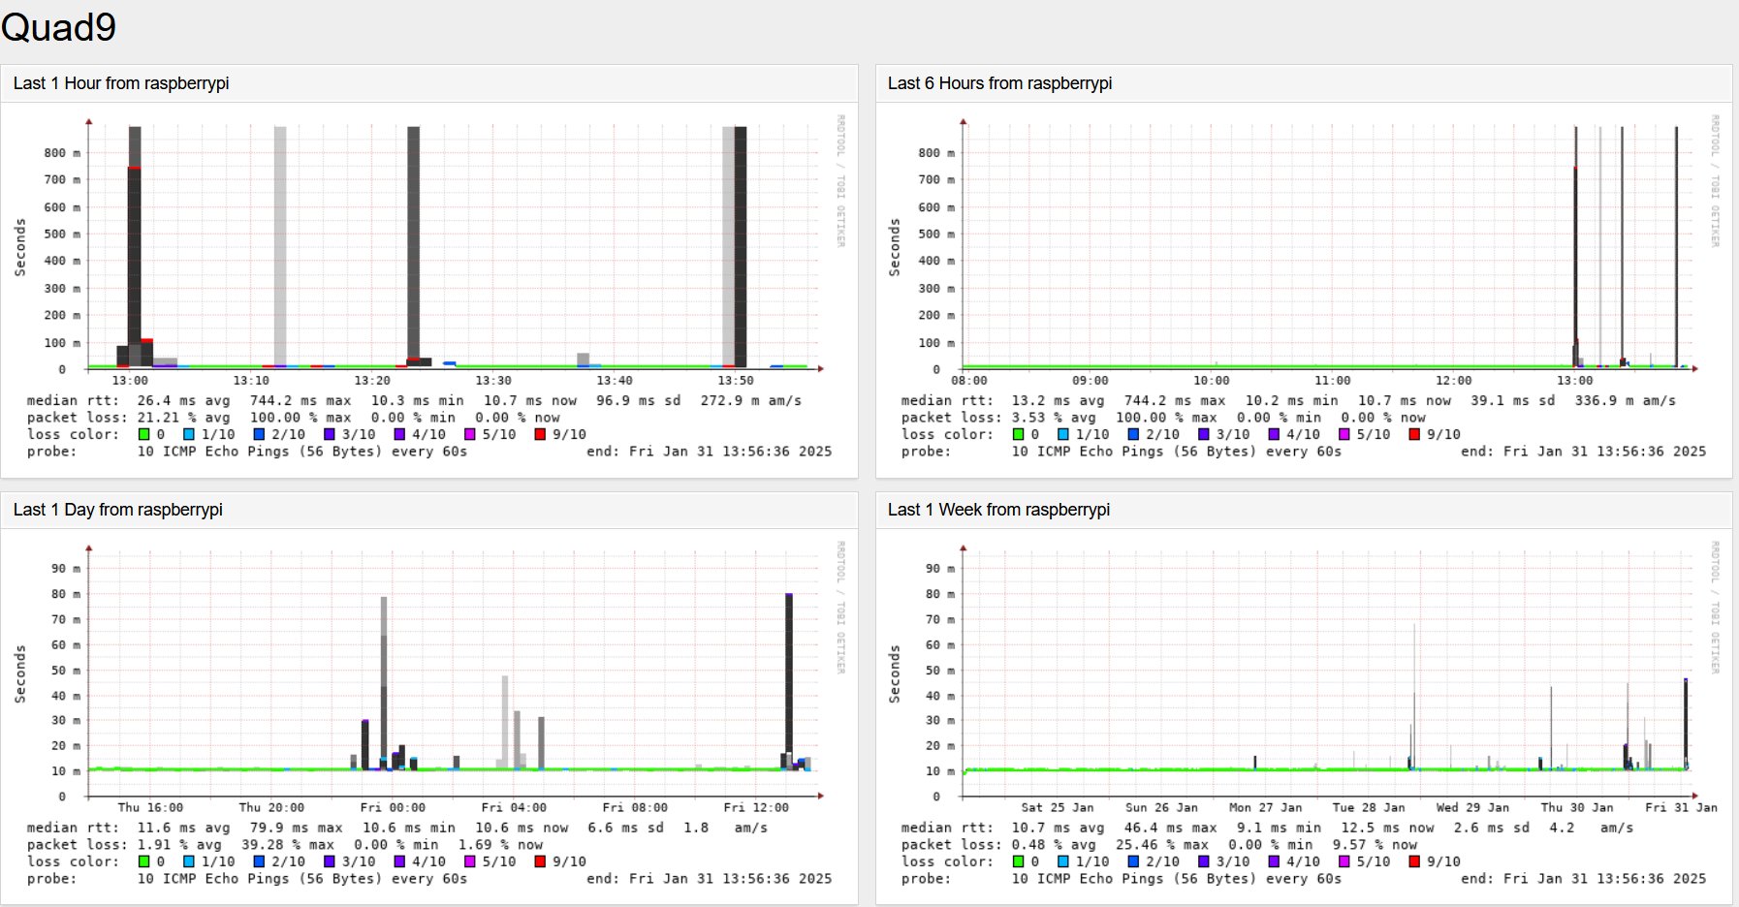Select the Last 1 Day panel header
Image resolution: width=1739 pixels, height=907 pixels.
(117, 510)
